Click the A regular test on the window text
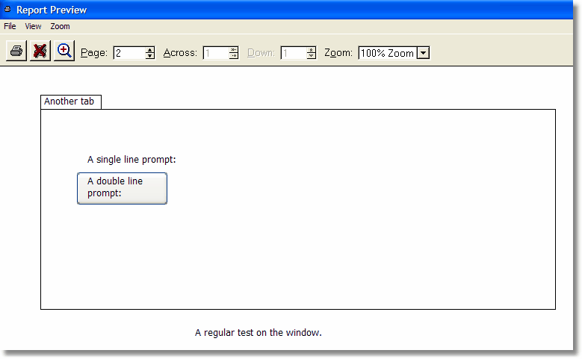Screen dimensions: 582x359 point(259,333)
